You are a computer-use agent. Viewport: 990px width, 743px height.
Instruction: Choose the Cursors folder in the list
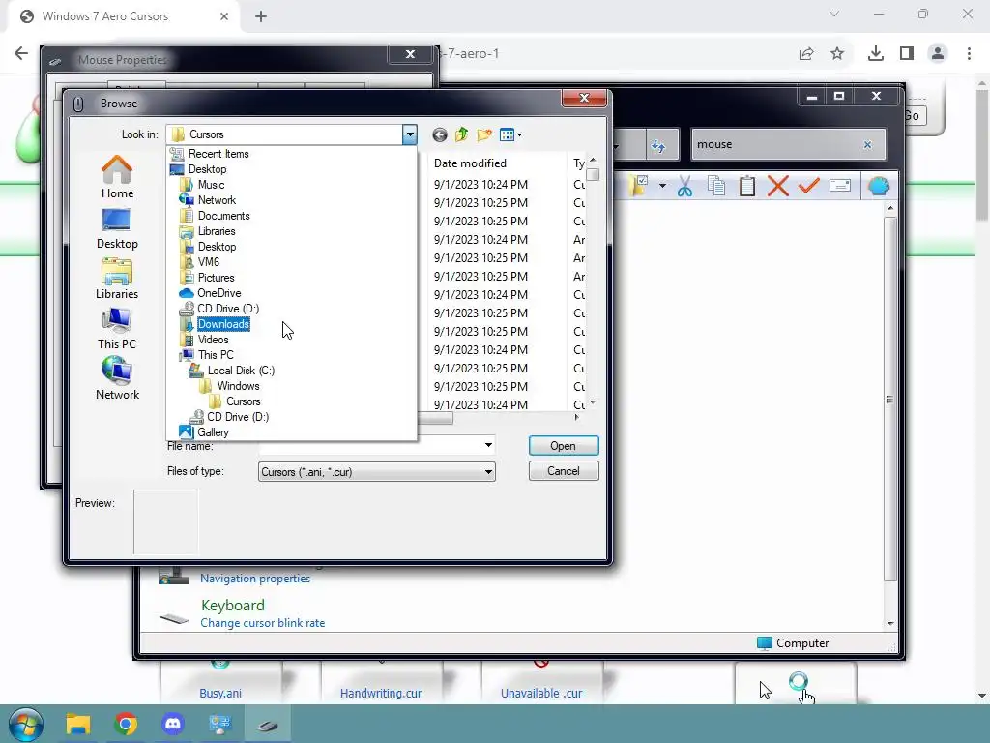tap(243, 401)
